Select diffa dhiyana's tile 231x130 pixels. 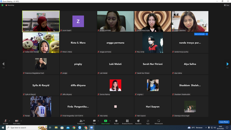[78, 85]
